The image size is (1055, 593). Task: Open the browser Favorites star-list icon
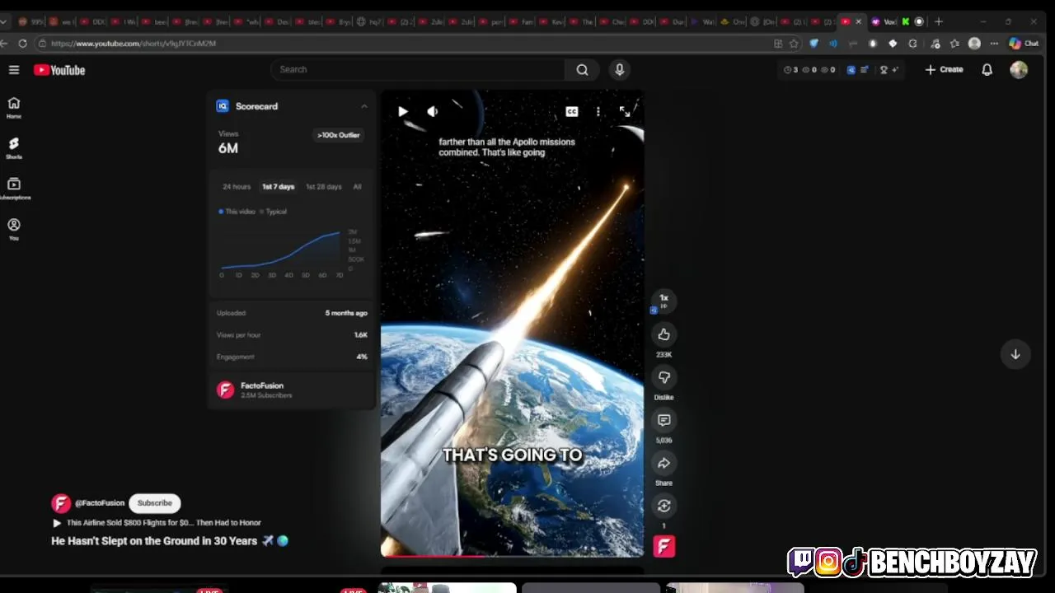click(x=954, y=44)
